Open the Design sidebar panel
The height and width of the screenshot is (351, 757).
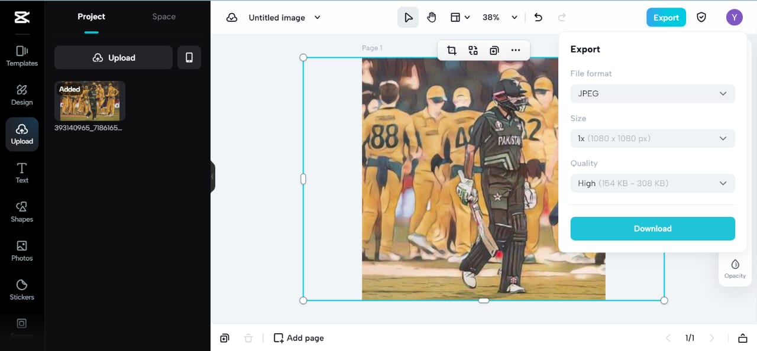coord(22,95)
